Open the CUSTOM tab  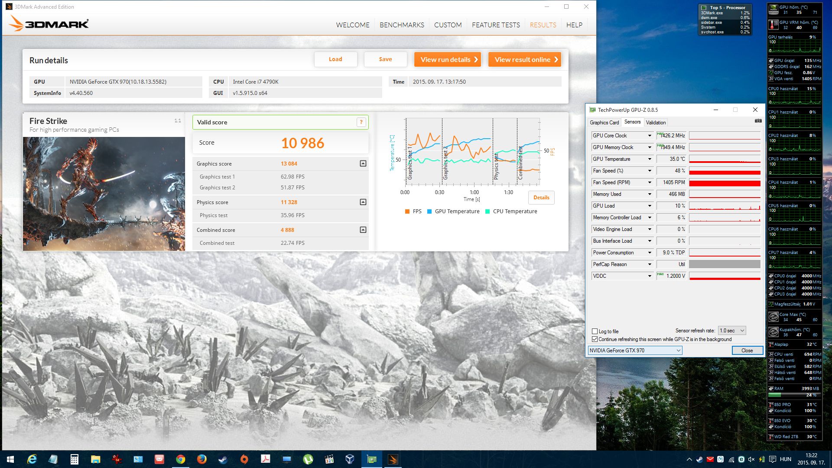click(x=448, y=25)
